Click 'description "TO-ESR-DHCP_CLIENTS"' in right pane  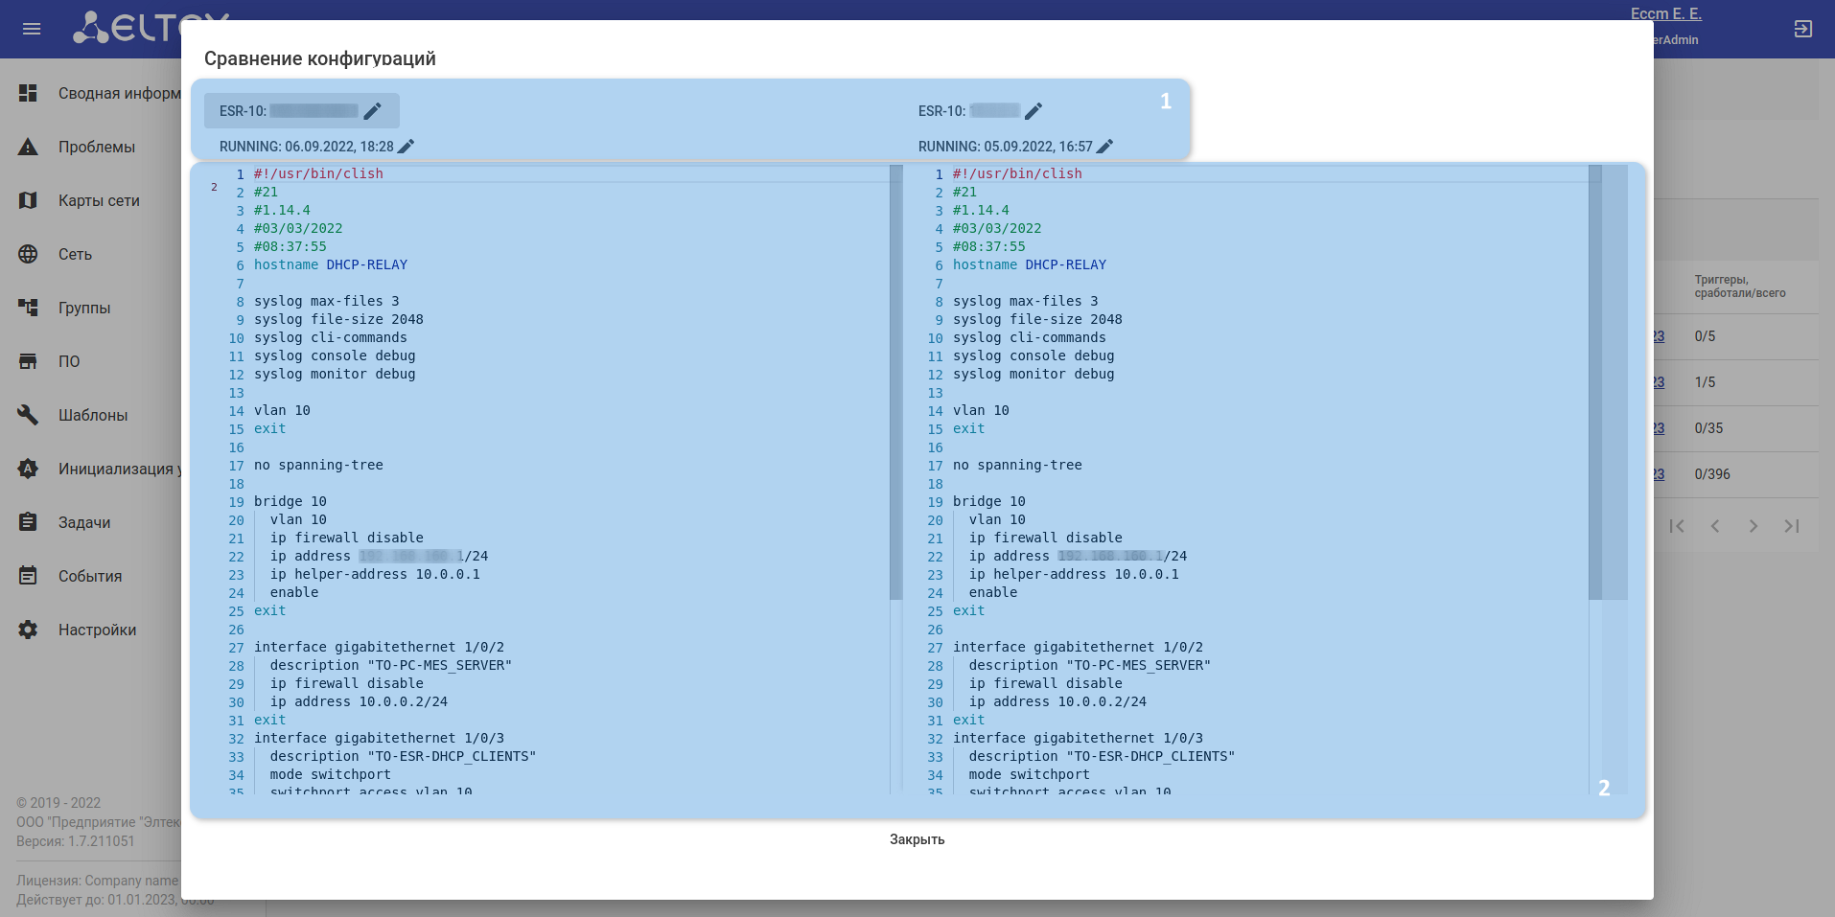click(1102, 756)
